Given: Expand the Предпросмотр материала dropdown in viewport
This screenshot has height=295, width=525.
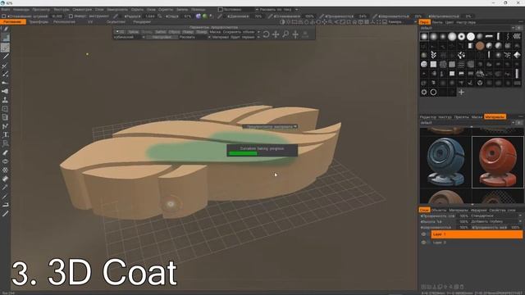Looking at the screenshot, I should click(271, 127).
